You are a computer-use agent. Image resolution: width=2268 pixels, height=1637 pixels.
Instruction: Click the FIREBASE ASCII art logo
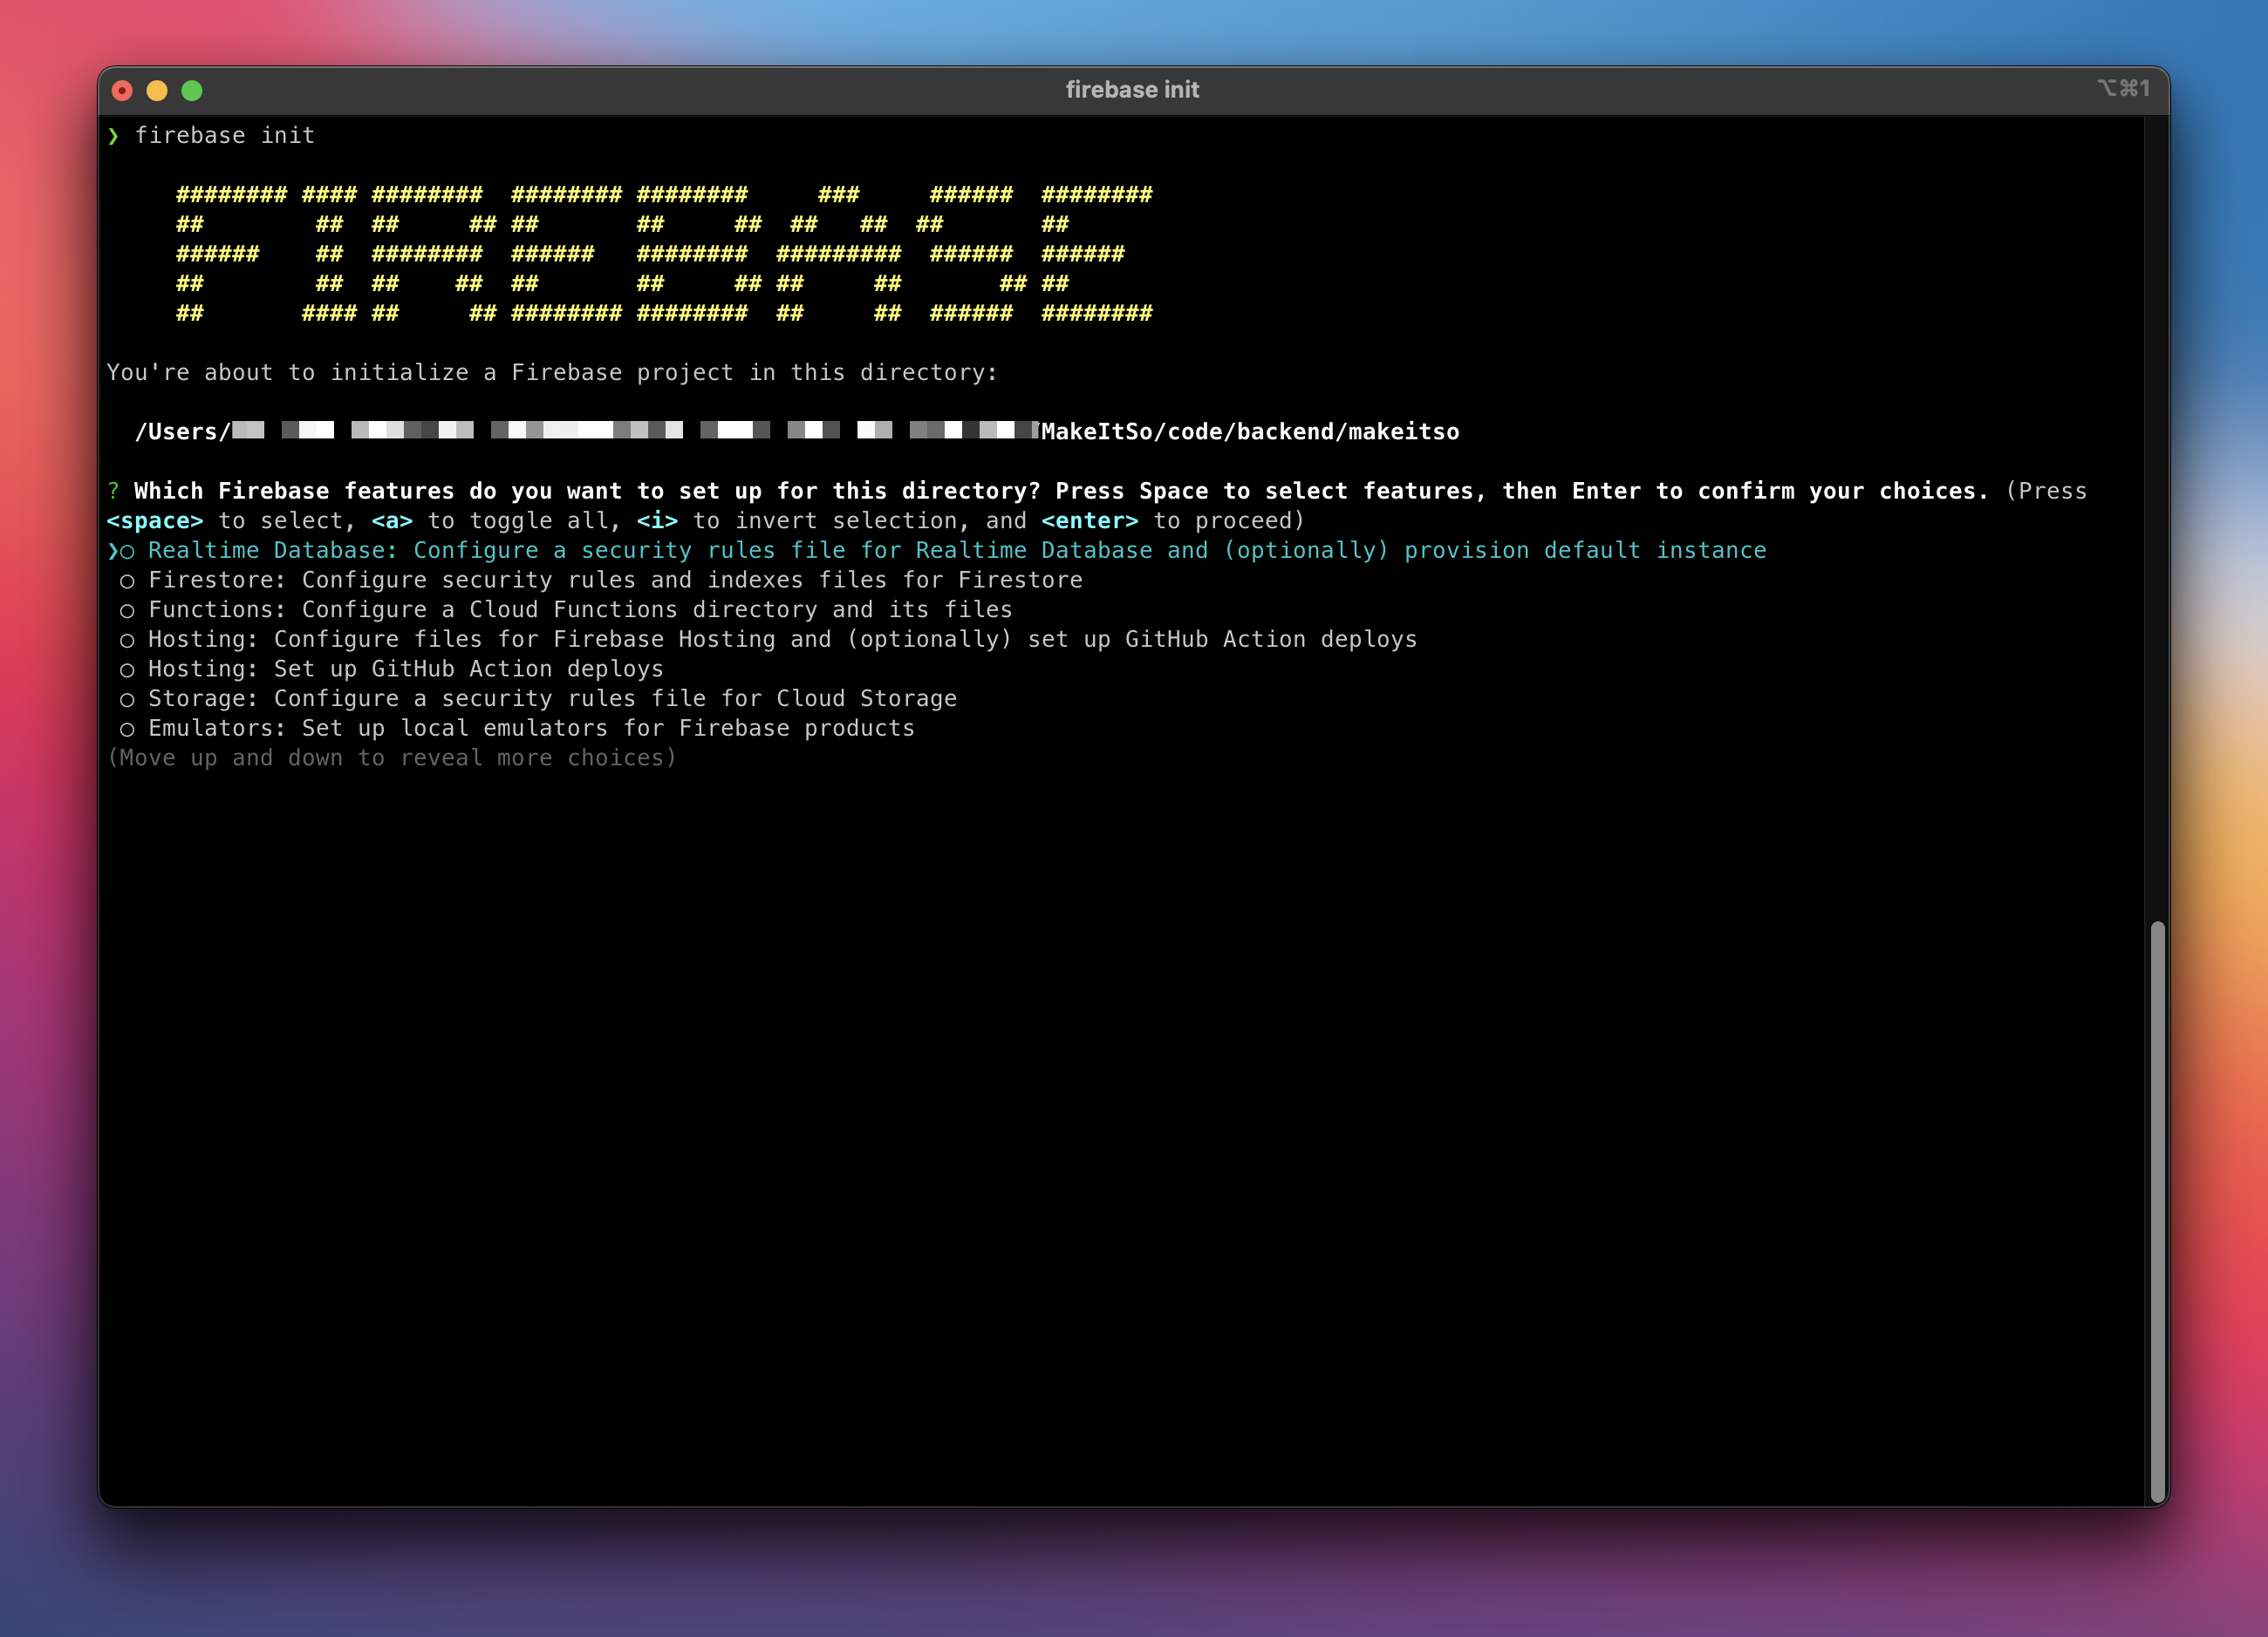(660, 253)
